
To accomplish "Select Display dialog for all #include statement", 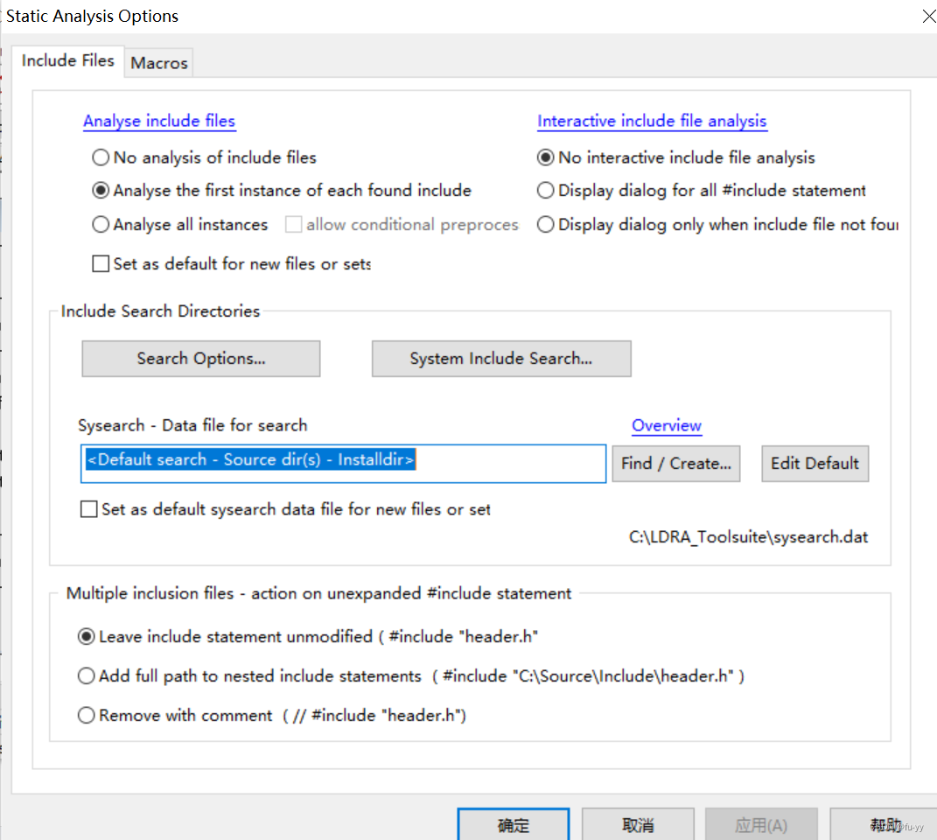I will 546,190.
